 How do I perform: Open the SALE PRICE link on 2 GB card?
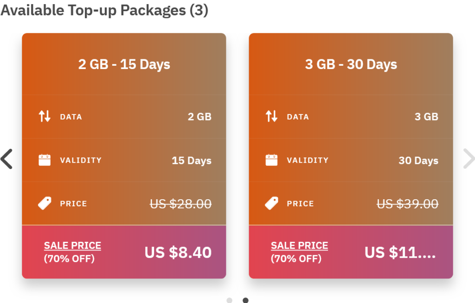(x=72, y=245)
